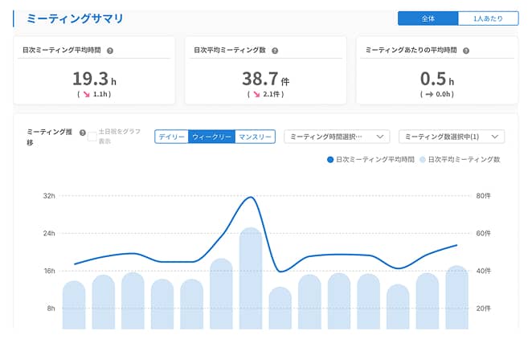Click the last bar on the right
This screenshot has height=339, width=532.
(x=456, y=297)
